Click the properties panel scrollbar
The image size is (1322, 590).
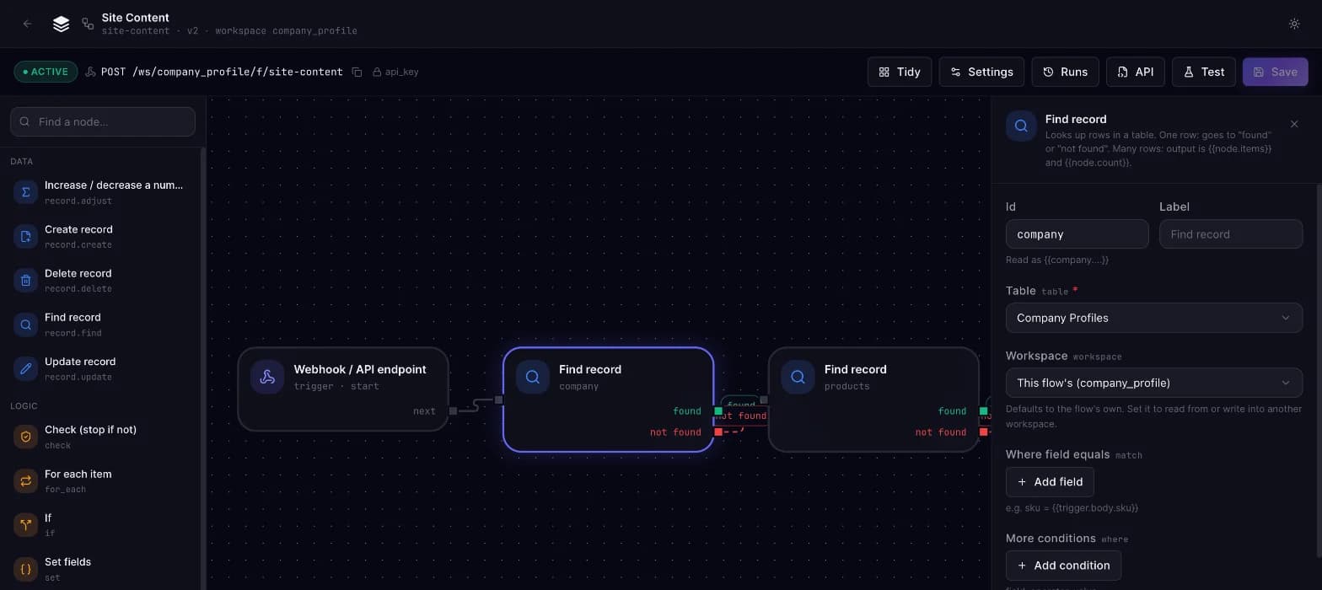(1319, 371)
